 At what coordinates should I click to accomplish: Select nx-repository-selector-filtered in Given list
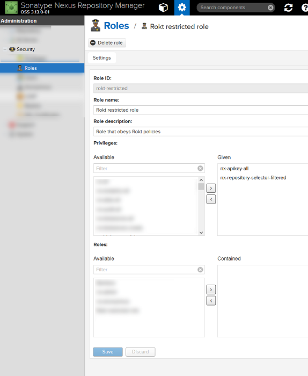(x=253, y=178)
